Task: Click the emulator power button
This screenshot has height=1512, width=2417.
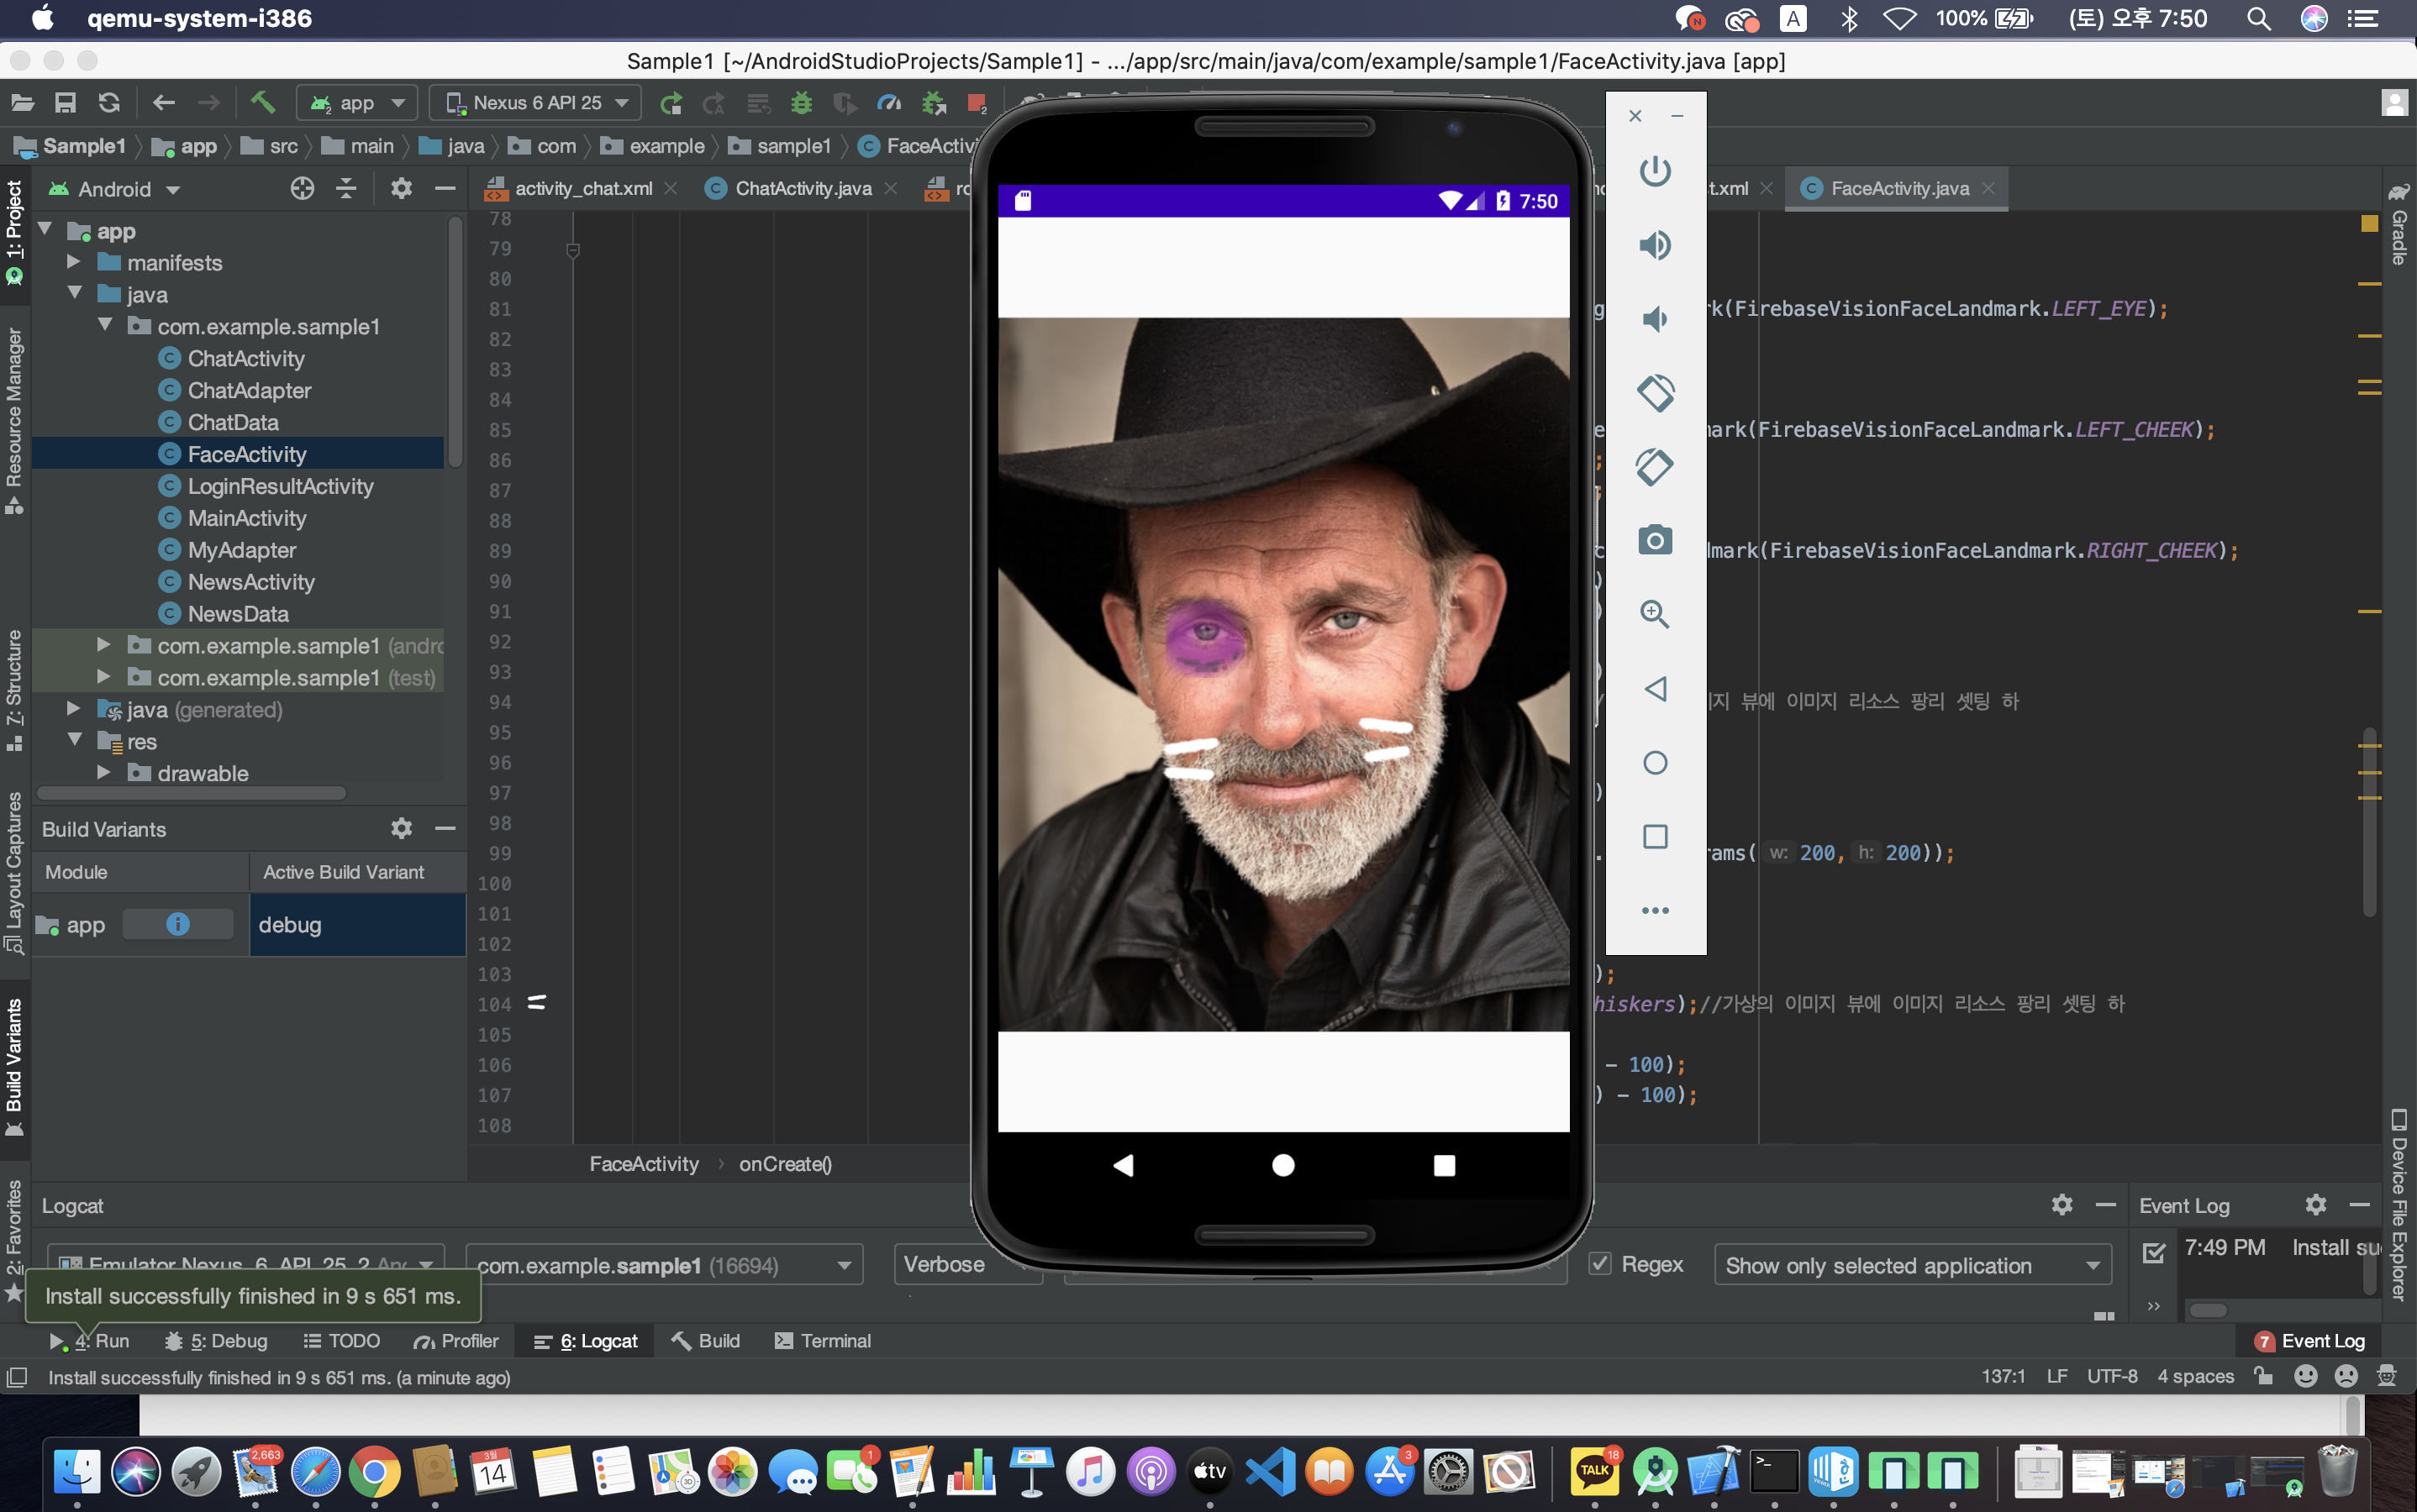Action: (1655, 171)
